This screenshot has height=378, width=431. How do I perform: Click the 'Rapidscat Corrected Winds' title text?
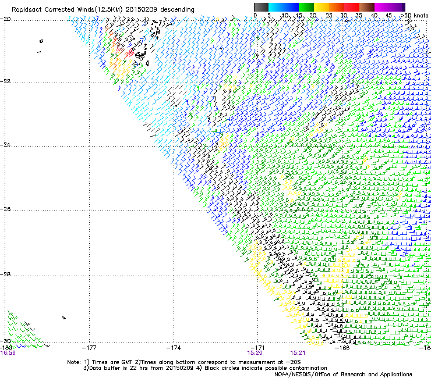[67, 10]
